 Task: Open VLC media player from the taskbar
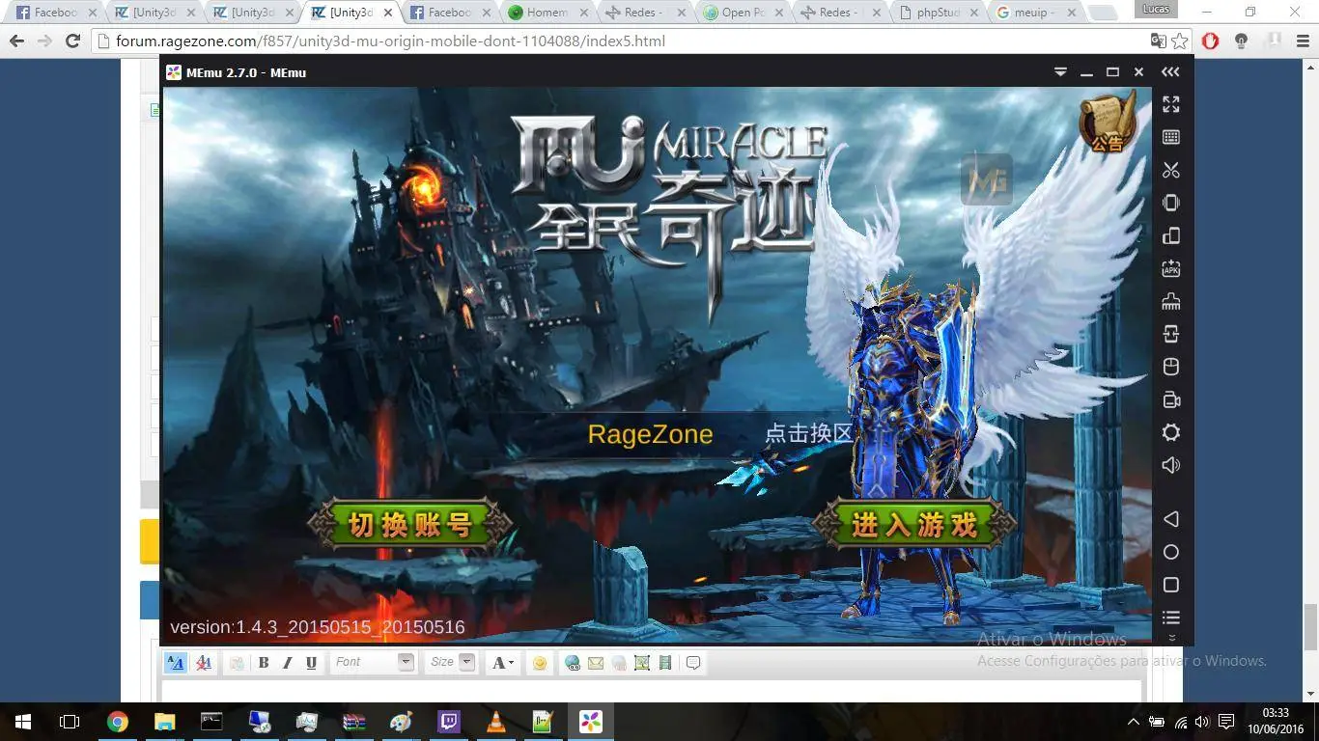pos(495,722)
